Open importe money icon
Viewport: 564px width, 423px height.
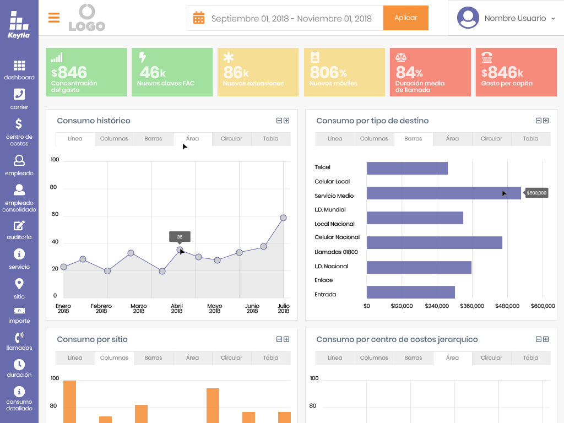tap(19, 311)
